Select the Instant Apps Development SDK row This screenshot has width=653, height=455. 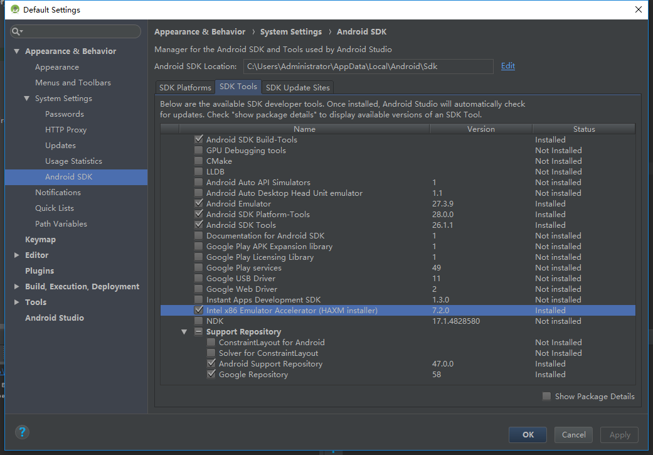point(398,300)
